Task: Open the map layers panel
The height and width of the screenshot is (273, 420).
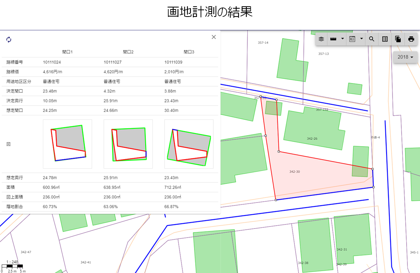Action: (321, 39)
